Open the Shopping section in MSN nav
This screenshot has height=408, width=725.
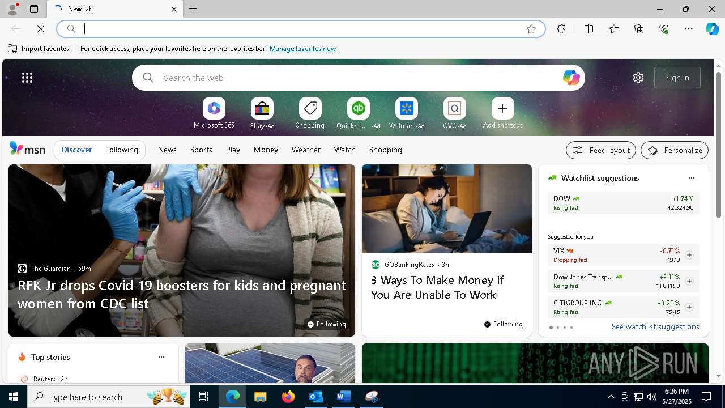pyautogui.click(x=385, y=150)
